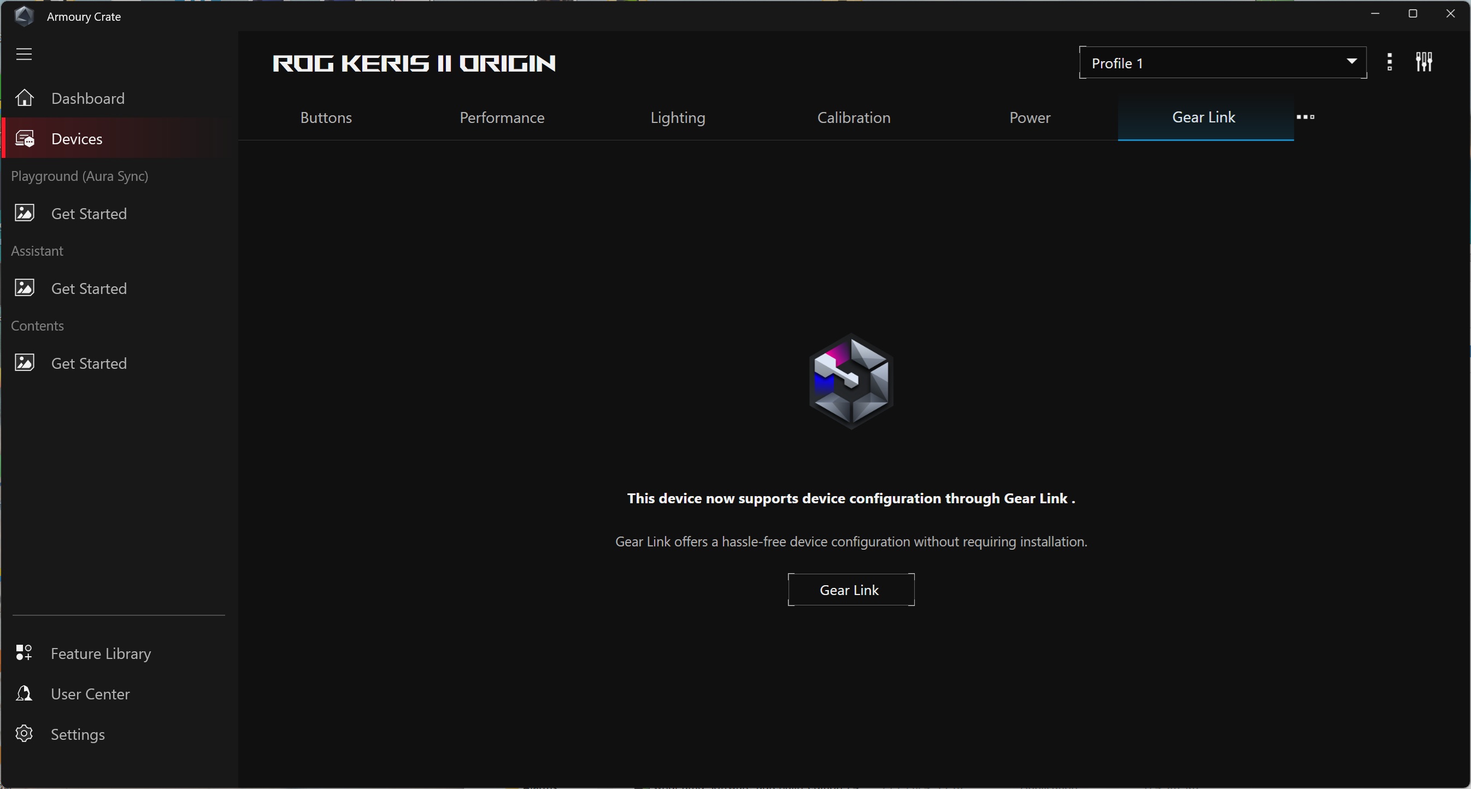Open Dashboard from the sidebar
Screen dimensions: 1471x789
119,98
